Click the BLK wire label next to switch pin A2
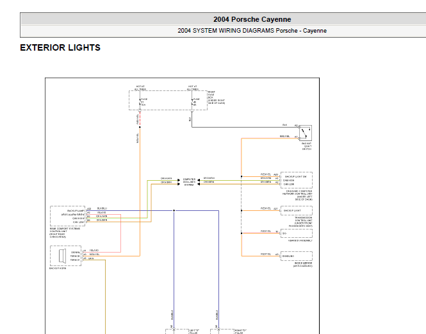The width and height of the screenshot is (426, 334). tap(284, 125)
